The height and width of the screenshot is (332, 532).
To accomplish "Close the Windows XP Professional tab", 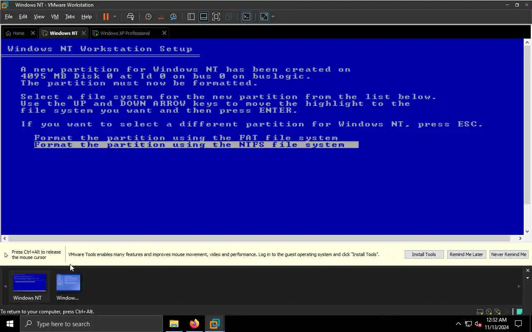I will [x=164, y=33].
